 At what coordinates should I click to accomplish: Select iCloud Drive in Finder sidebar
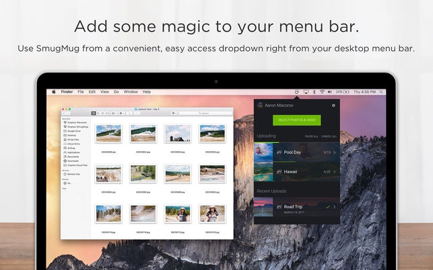tap(72, 144)
